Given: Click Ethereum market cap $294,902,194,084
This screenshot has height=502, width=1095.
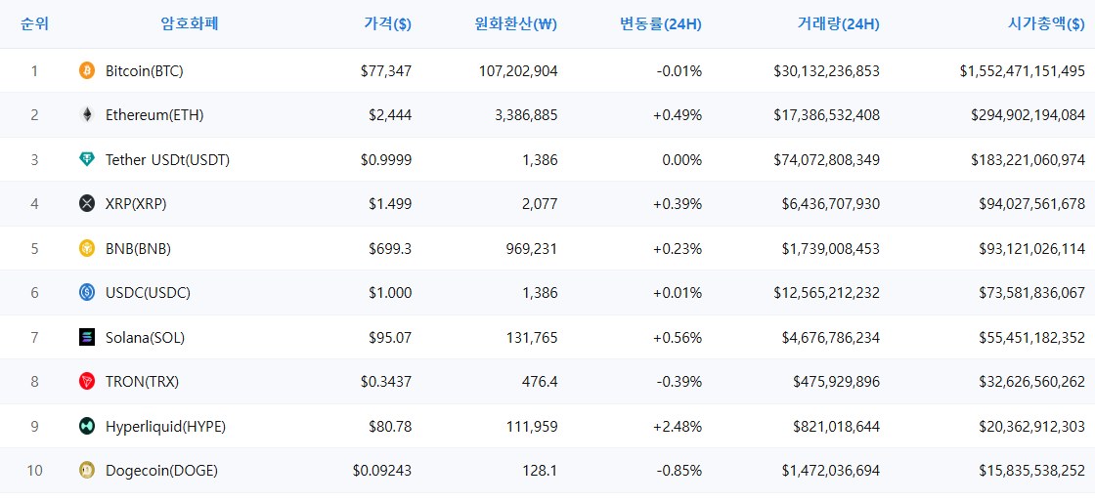Looking at the screenshot, I should coord(1028,115).
